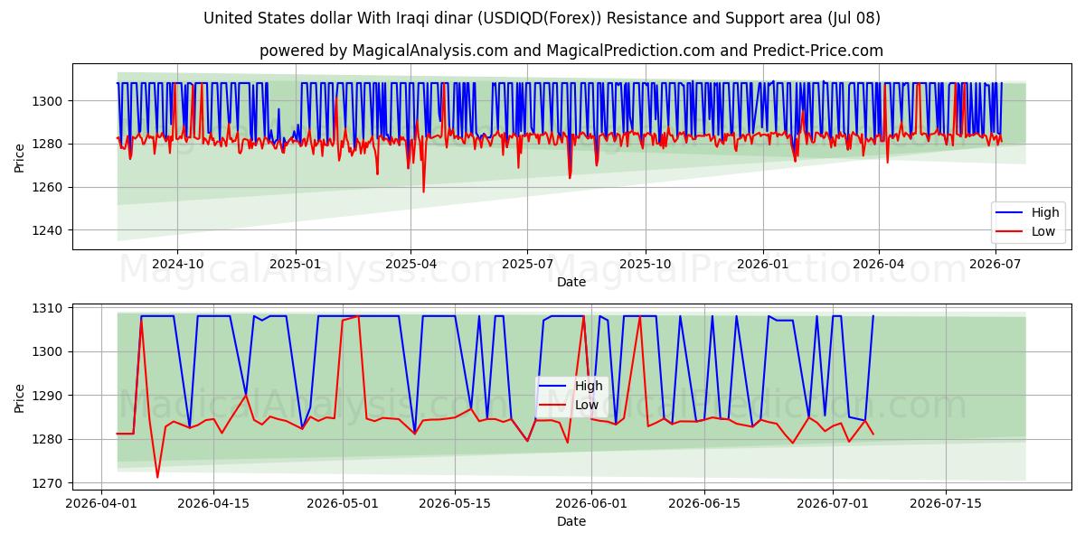Click the 2025-01 x-axis tick label

click(295, 264)
